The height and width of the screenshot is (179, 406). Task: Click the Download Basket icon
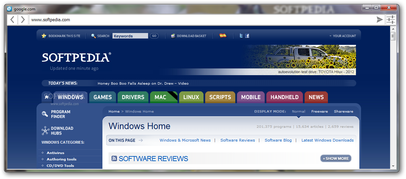tap(173, 36)
